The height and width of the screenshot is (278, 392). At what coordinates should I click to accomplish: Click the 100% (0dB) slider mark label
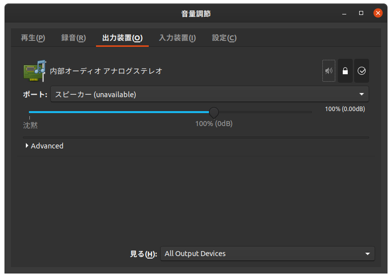(x=214, y=124)
